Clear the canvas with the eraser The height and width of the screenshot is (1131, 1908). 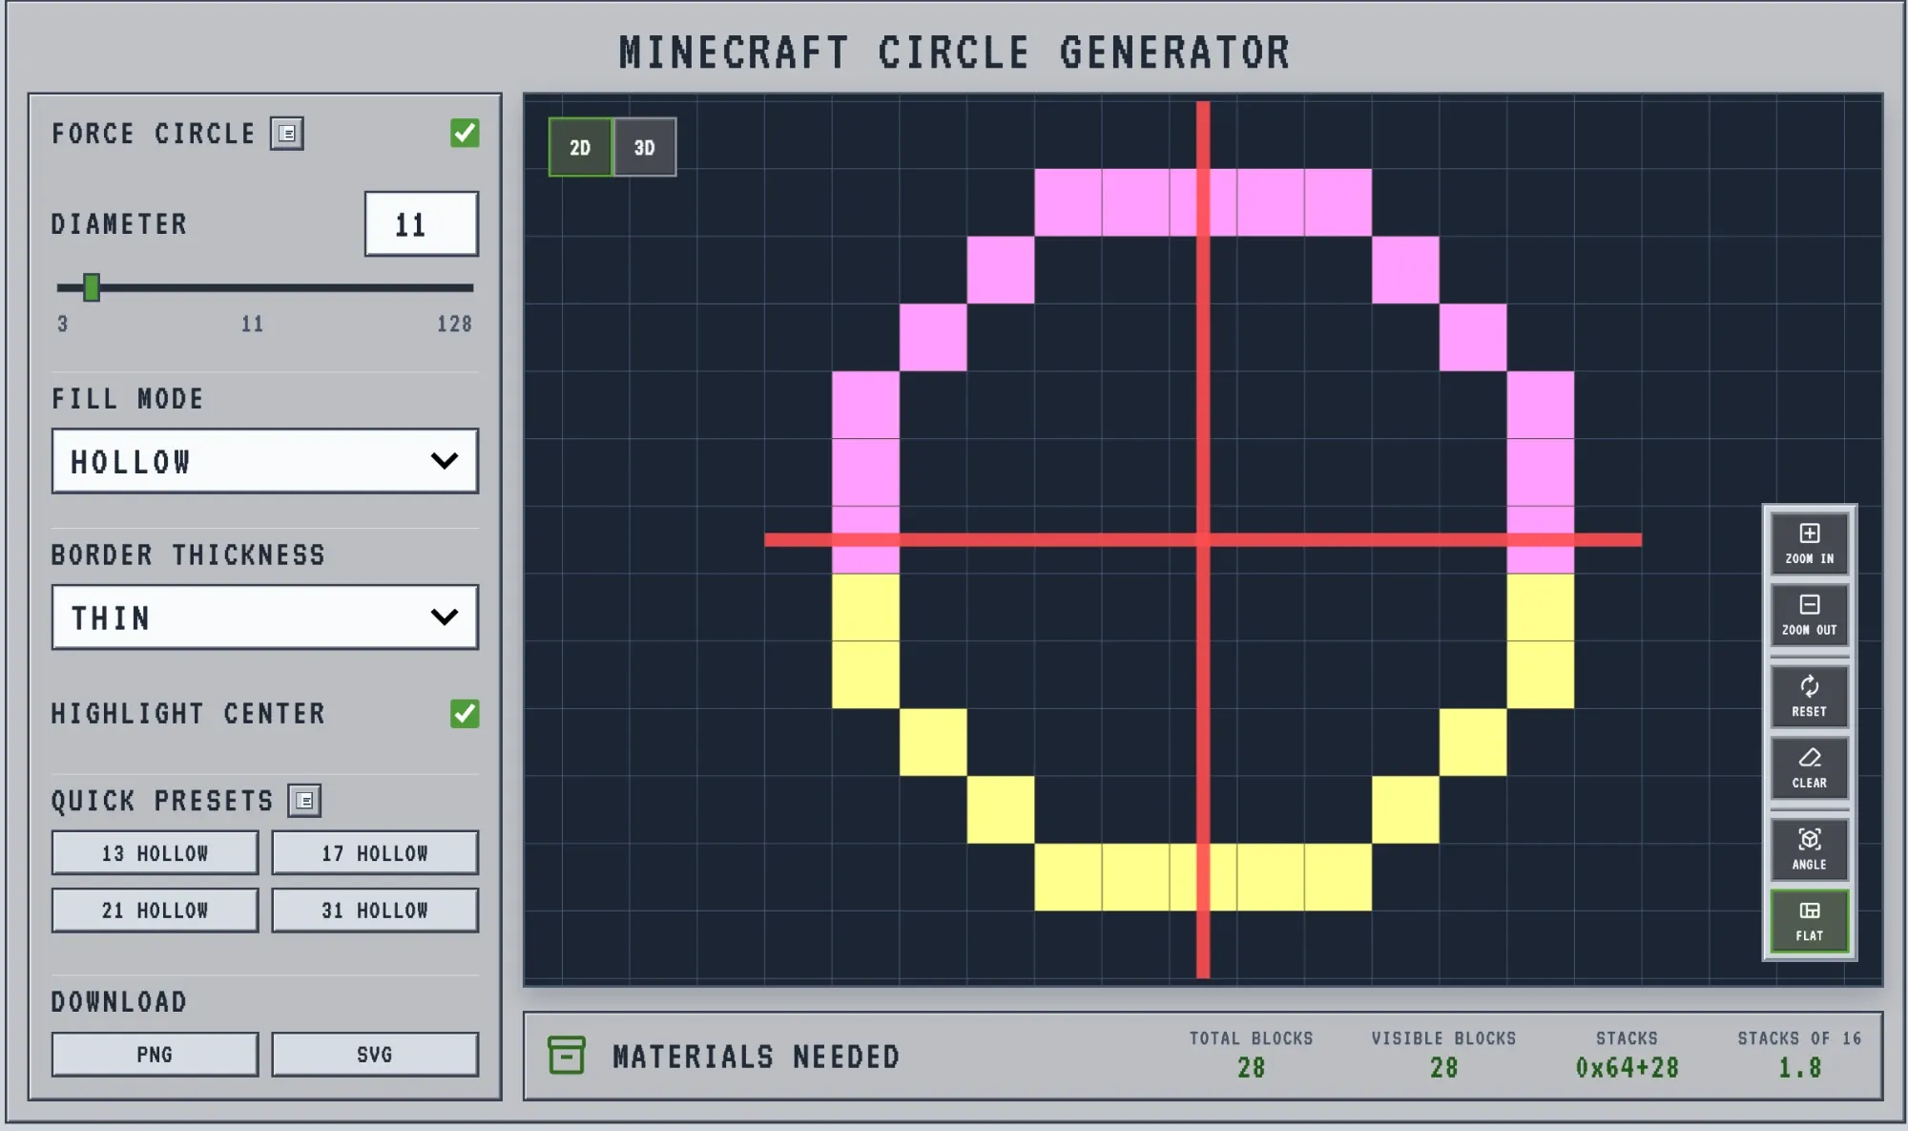point(1809,767)
